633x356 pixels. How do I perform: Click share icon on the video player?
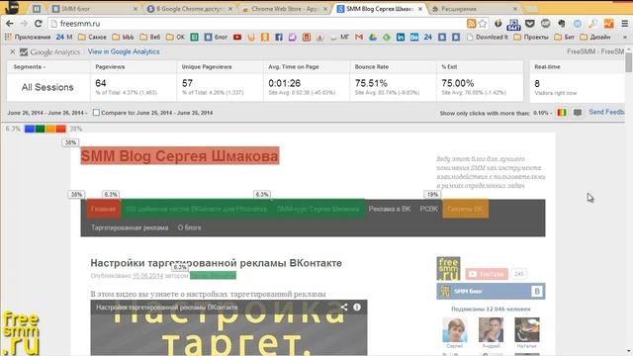[x=344, y=308]
